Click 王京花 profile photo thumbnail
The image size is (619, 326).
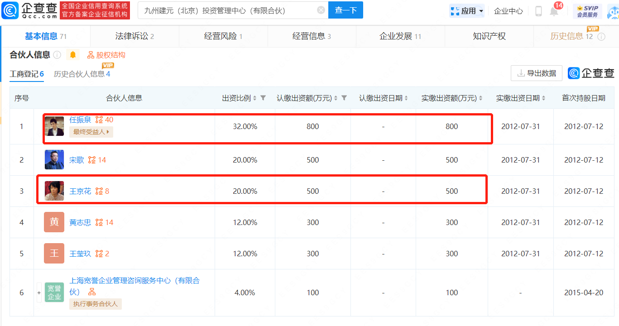(54, 191)
